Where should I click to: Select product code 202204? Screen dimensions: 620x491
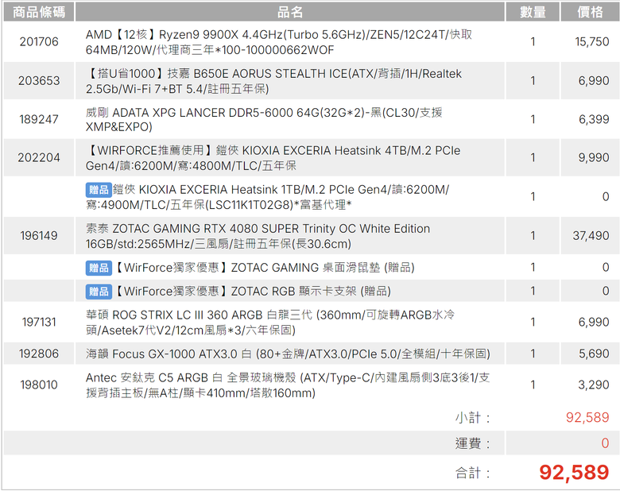coord(39,158)
